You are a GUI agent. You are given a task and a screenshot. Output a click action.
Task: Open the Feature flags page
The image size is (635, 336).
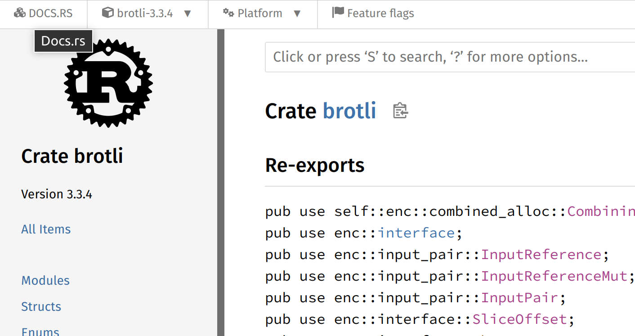coord(373,13)
